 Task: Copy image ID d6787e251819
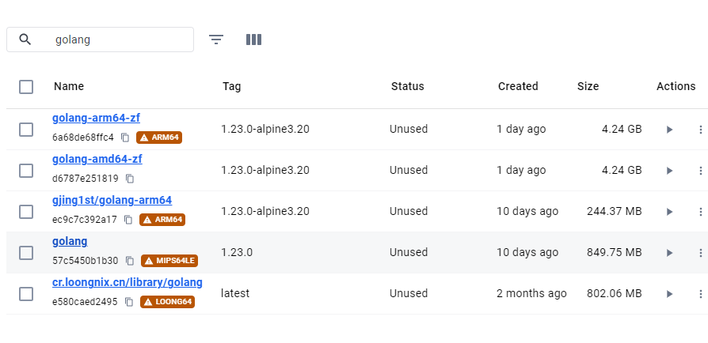[130, 179]
